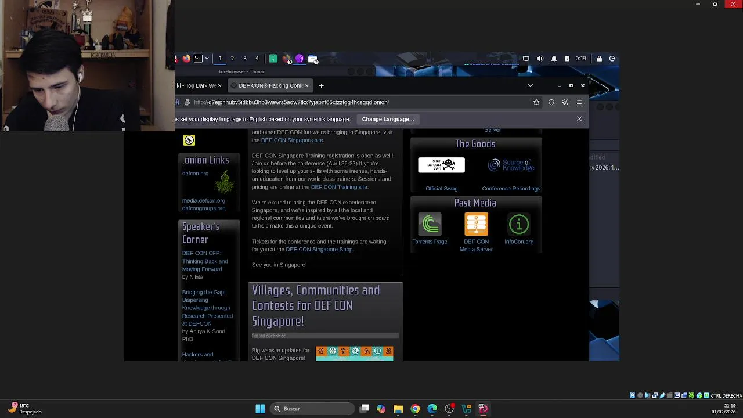The width and height of the screenshot is (743, 418).
Task: Open DEF CON CFP: Thinking Back article
Action: tap(205, 261)
